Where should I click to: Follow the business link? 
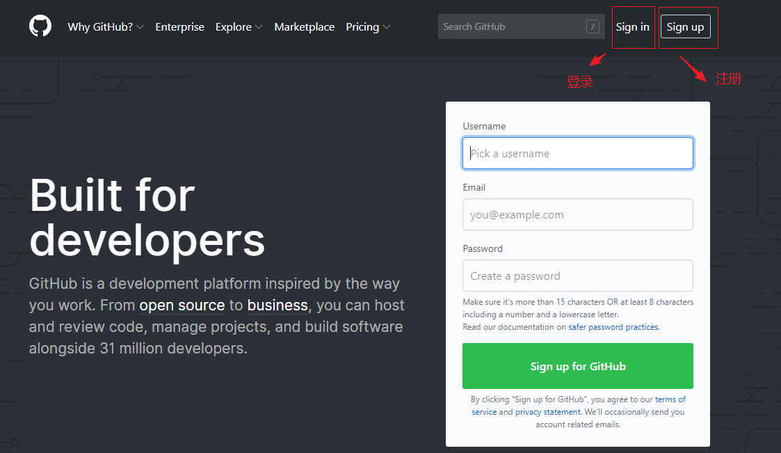pos(277,305)
